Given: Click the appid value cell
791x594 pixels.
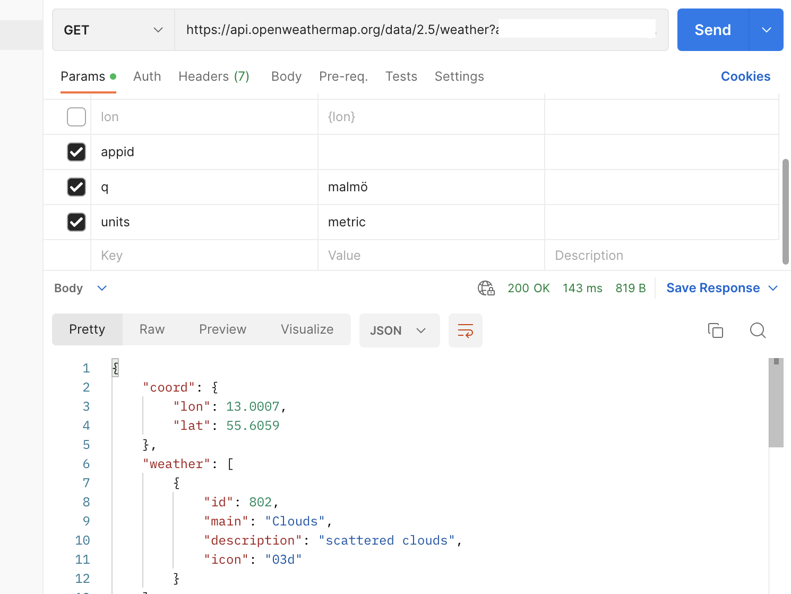Looking at the screenshot, I should [x=431, y=152].
